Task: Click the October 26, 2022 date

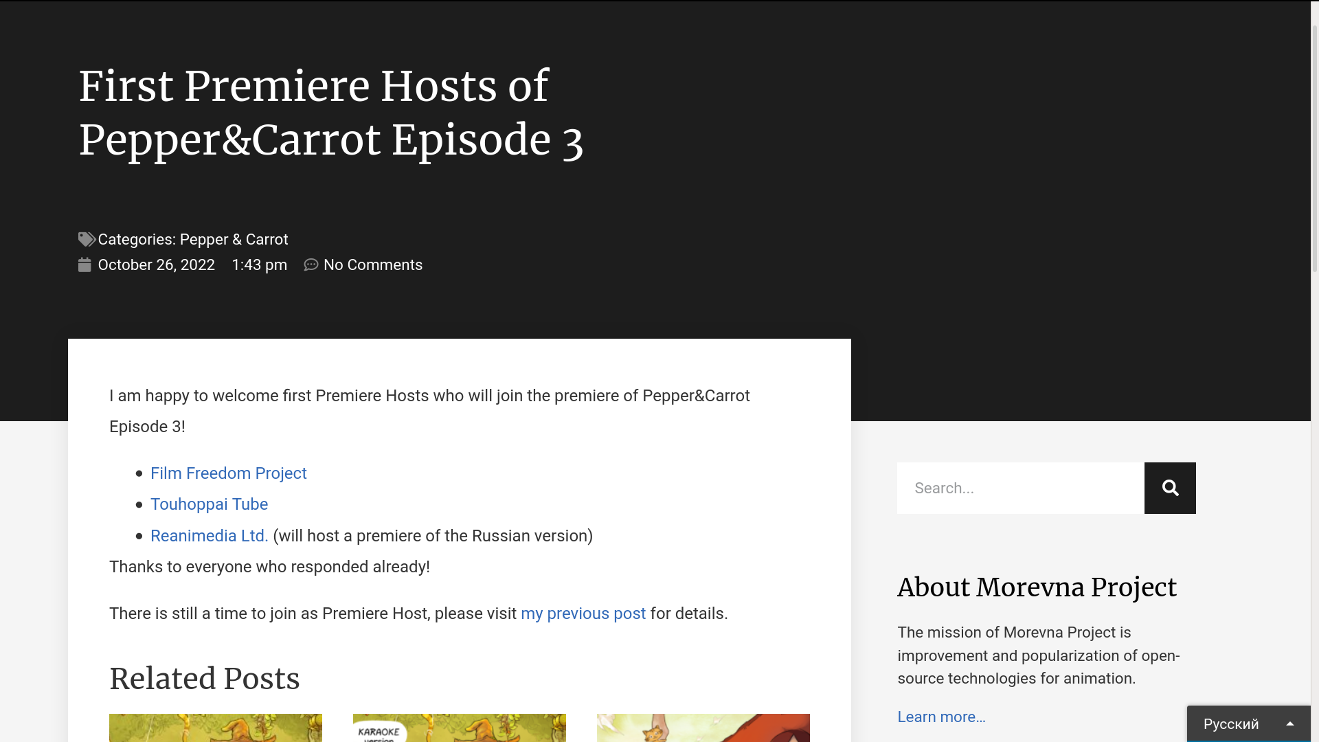Action: click(156, 265)
